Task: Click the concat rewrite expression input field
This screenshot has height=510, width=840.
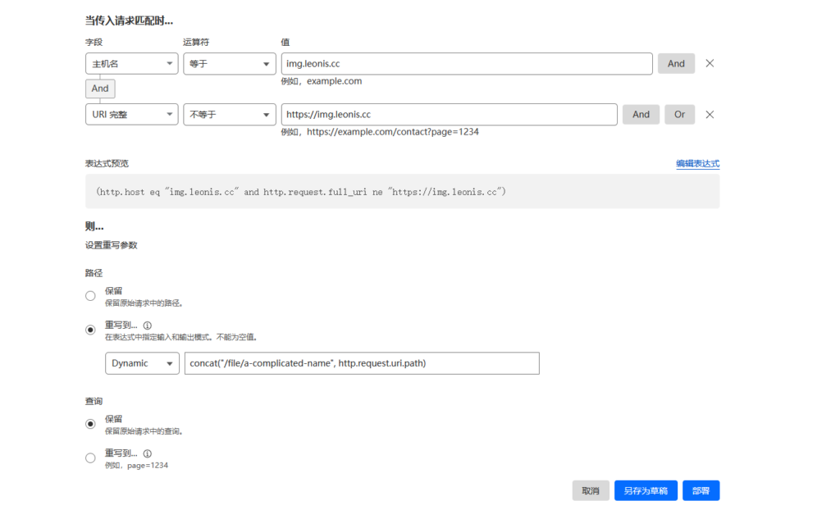Action: point(362,363)
